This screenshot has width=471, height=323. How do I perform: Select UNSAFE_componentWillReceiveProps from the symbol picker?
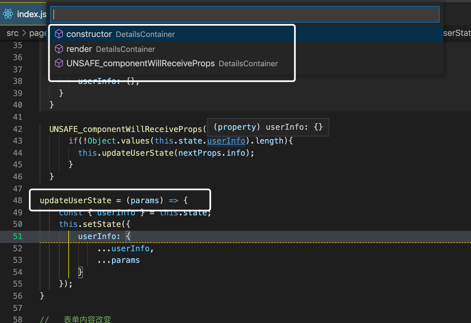(140, 63)
